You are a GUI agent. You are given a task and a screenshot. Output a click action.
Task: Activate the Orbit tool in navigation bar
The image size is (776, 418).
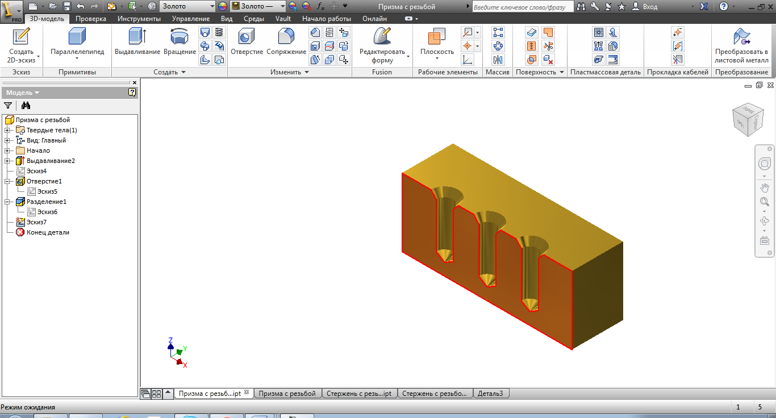765,221
